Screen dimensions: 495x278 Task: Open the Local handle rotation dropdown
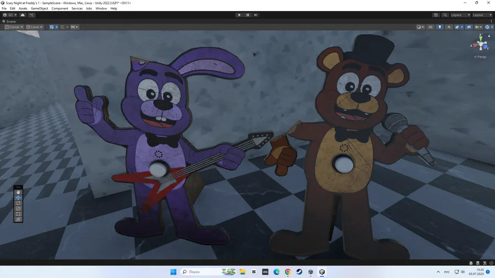click(x=35, y=27)
